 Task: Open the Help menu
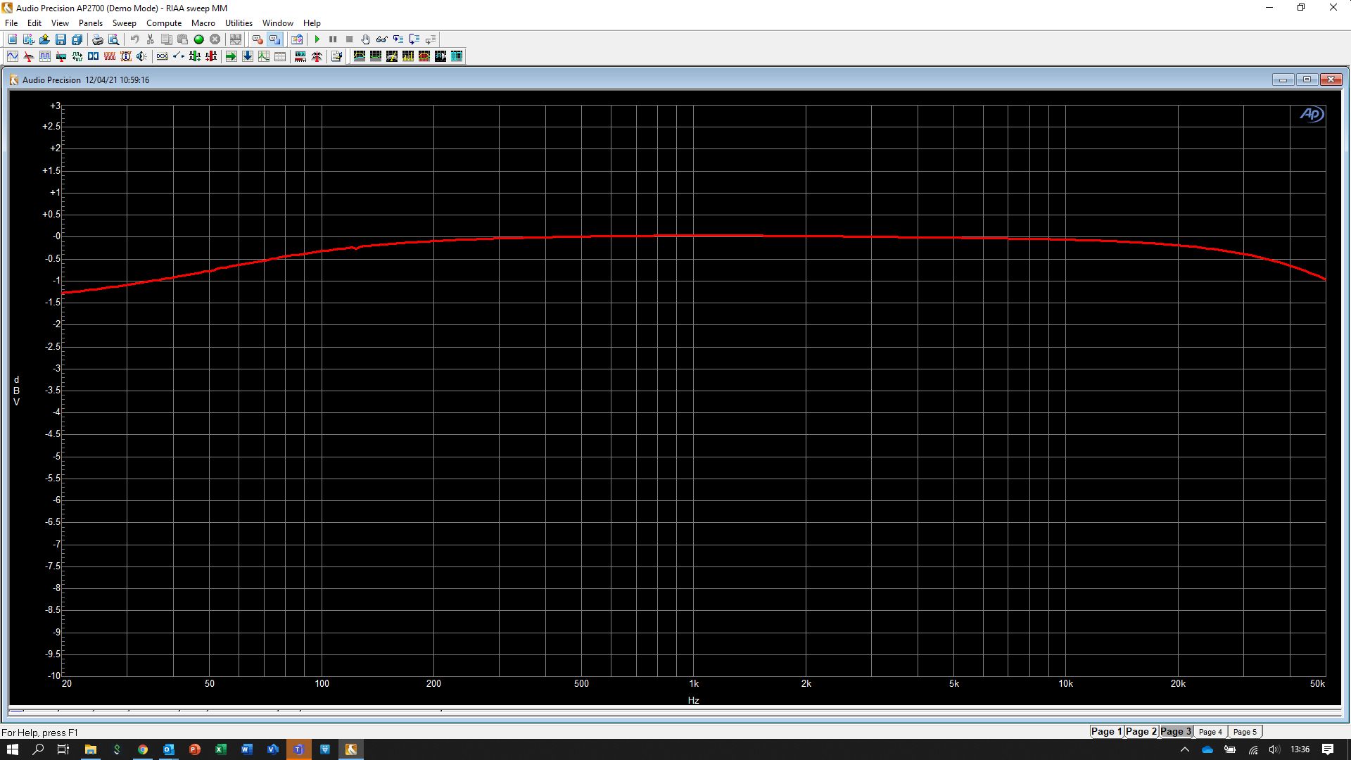pyautogui.click(x=312, y=23)
